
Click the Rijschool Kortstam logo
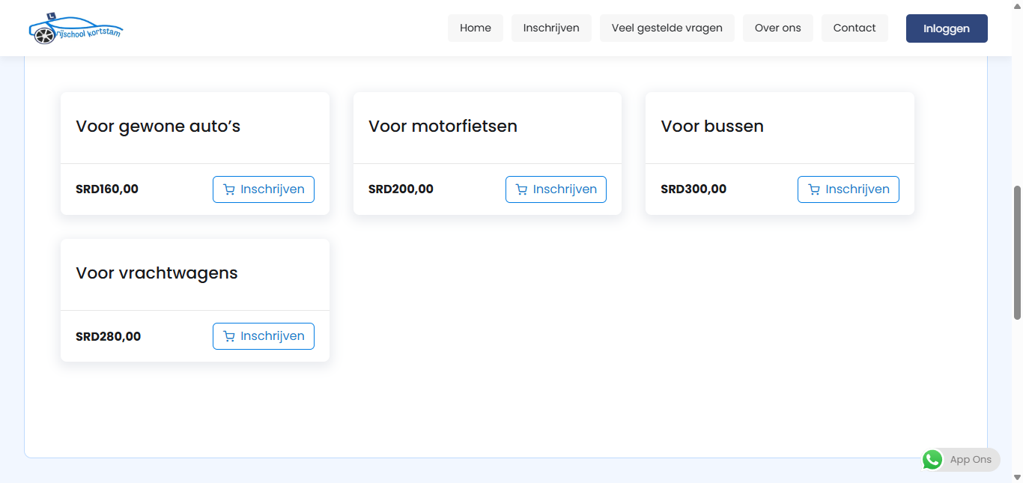pyautogui.click(x=75, y=28)
